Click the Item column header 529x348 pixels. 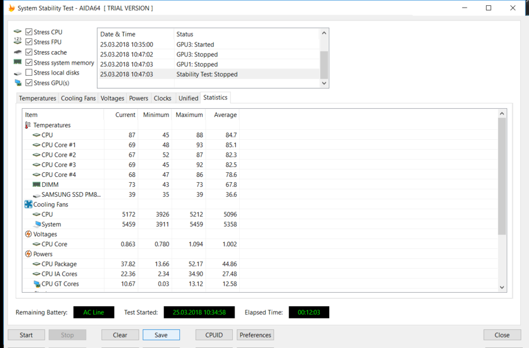(63, 115)
